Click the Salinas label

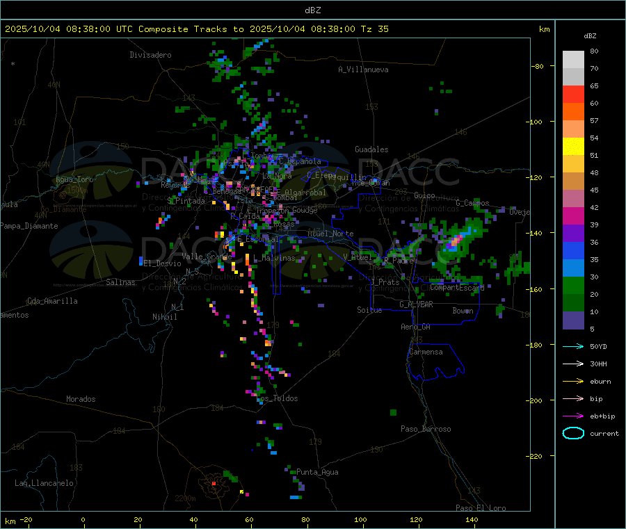120,282
